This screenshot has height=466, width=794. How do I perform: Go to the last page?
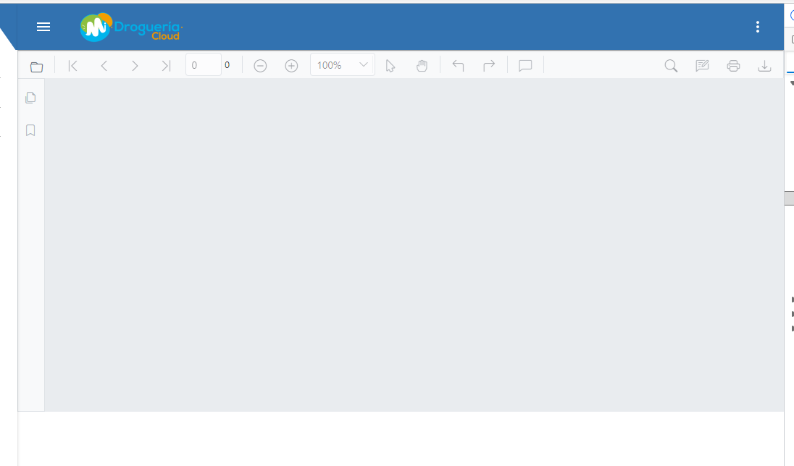[x=166, y=65]
